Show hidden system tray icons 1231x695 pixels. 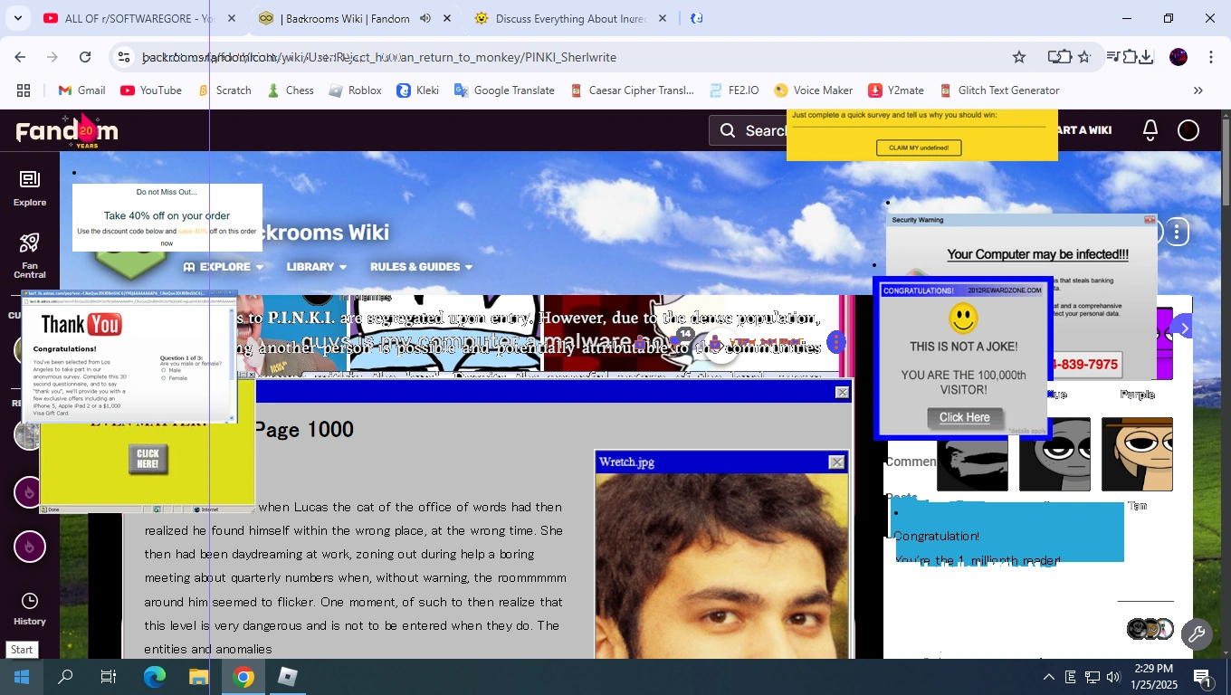point(1049,677)
